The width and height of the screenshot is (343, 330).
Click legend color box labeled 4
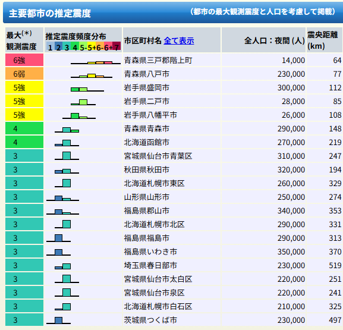[x=75, y=46]
